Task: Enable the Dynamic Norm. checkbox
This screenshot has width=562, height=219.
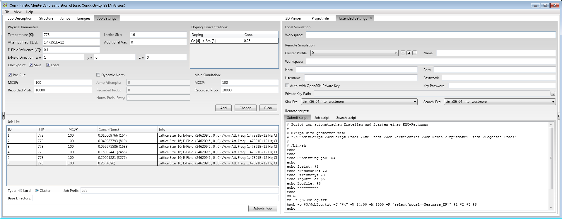Action: point(98,75)
